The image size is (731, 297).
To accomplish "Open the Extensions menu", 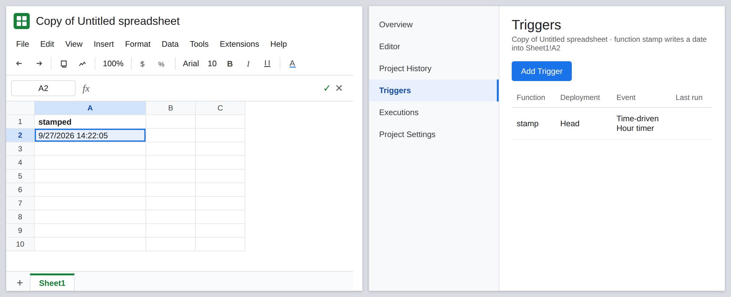I will 239,44.
